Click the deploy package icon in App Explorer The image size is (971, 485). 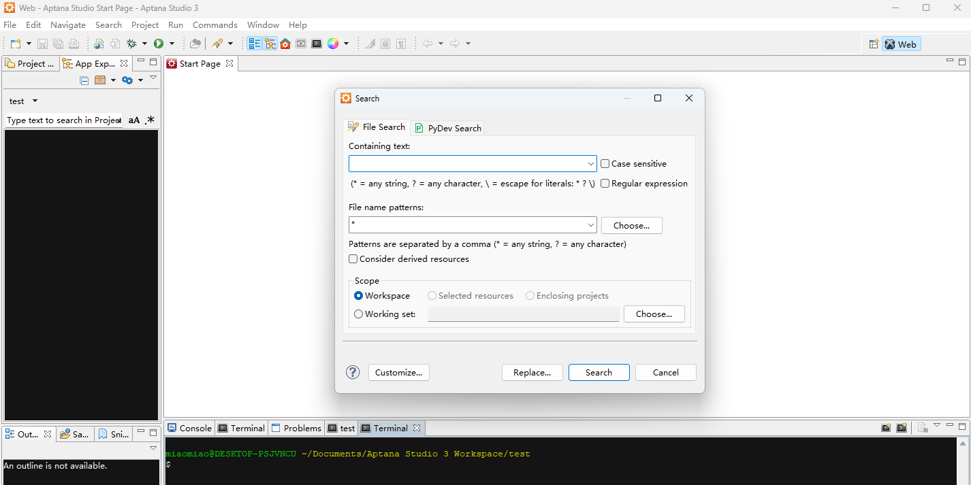(100, 80)
